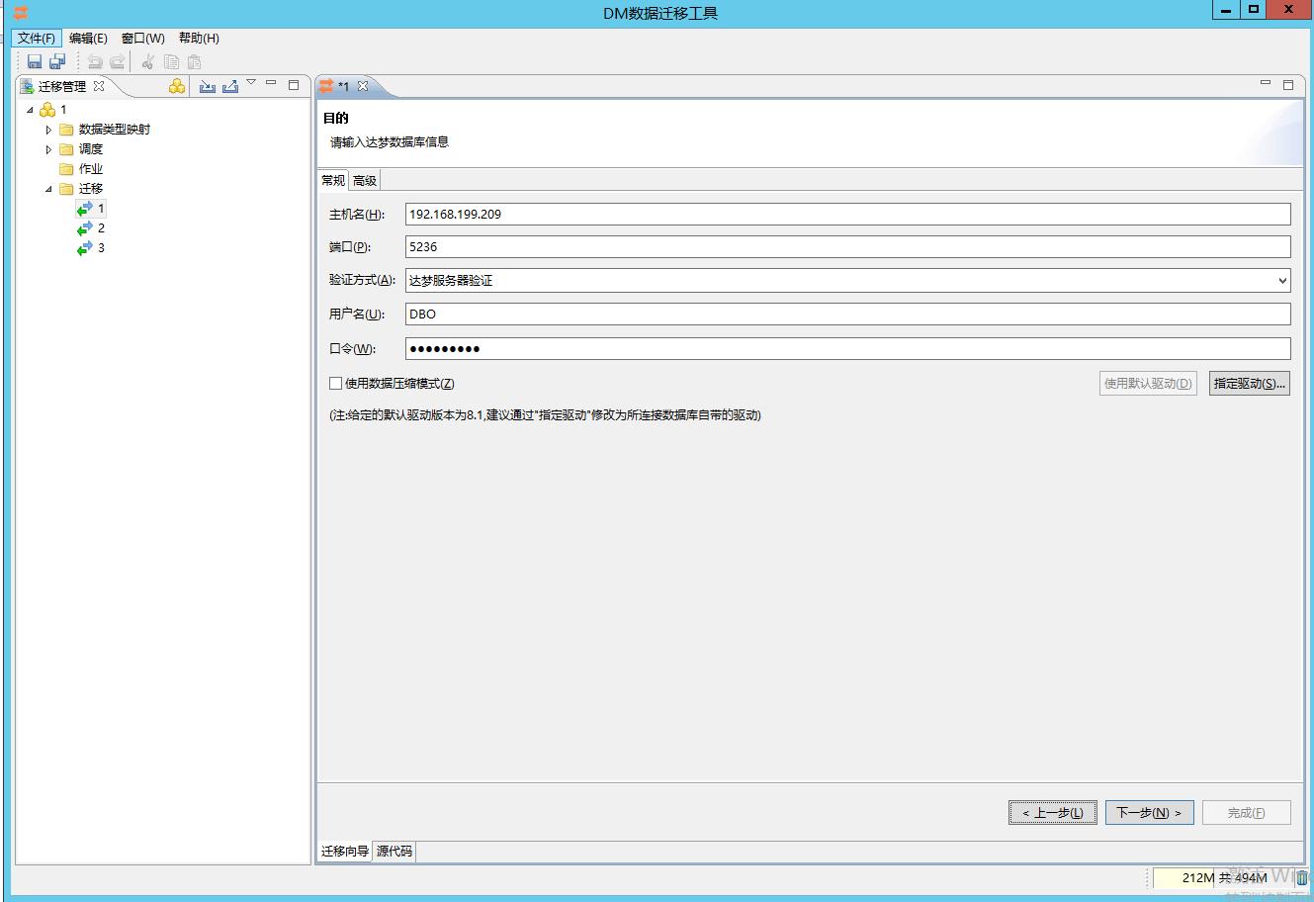Close the *1 editor tab
1314x902 pixels.
363,86
